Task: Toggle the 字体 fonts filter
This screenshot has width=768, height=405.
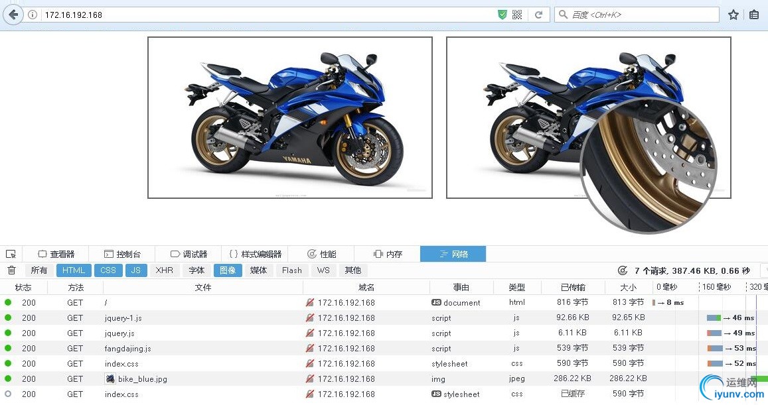Action: (x=196, y=270)
